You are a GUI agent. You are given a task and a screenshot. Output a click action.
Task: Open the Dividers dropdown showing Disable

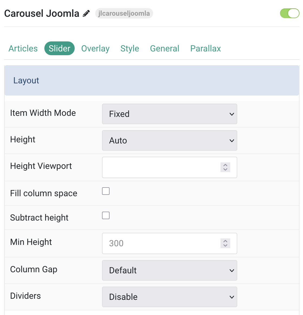pyautogui.click(x=169, y=297)
